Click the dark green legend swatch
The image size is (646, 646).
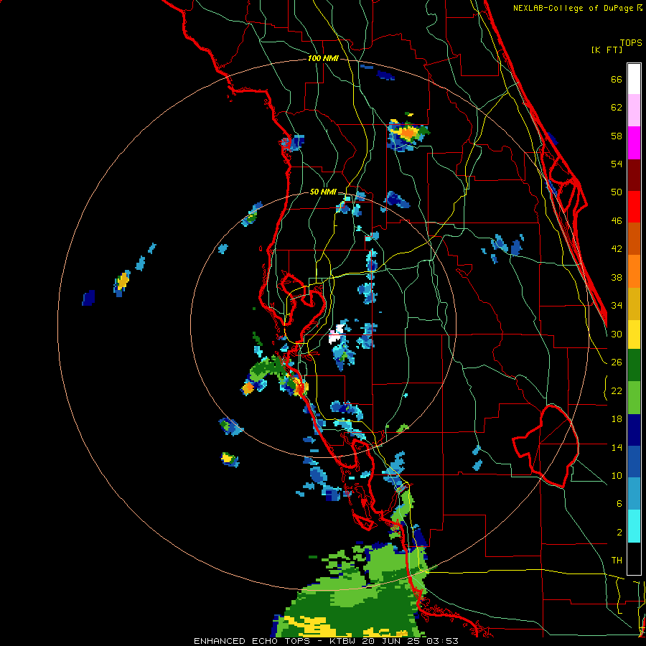tap(634, 365)
